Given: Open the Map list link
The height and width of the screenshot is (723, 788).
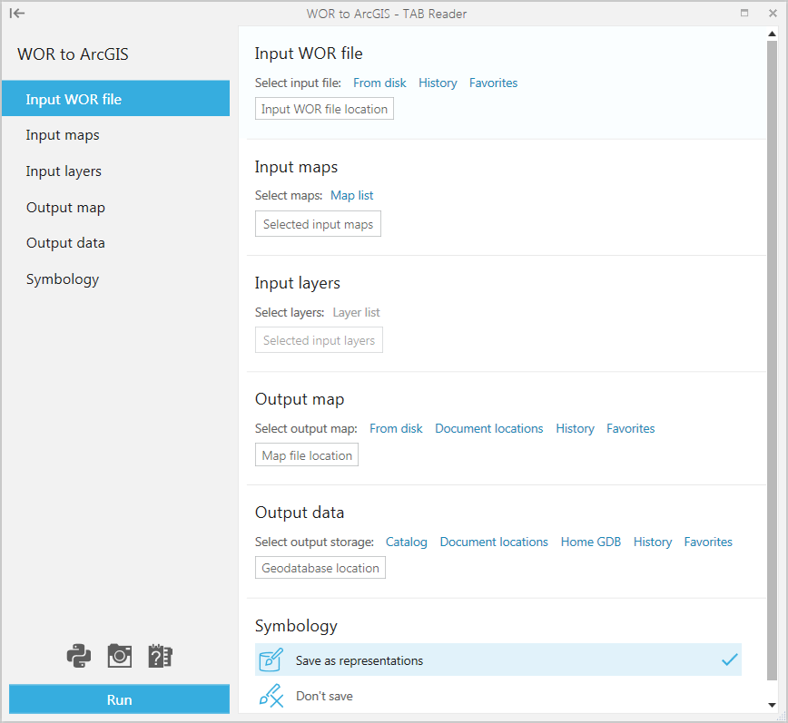Looking at the screenshot, I should [352, 195].
